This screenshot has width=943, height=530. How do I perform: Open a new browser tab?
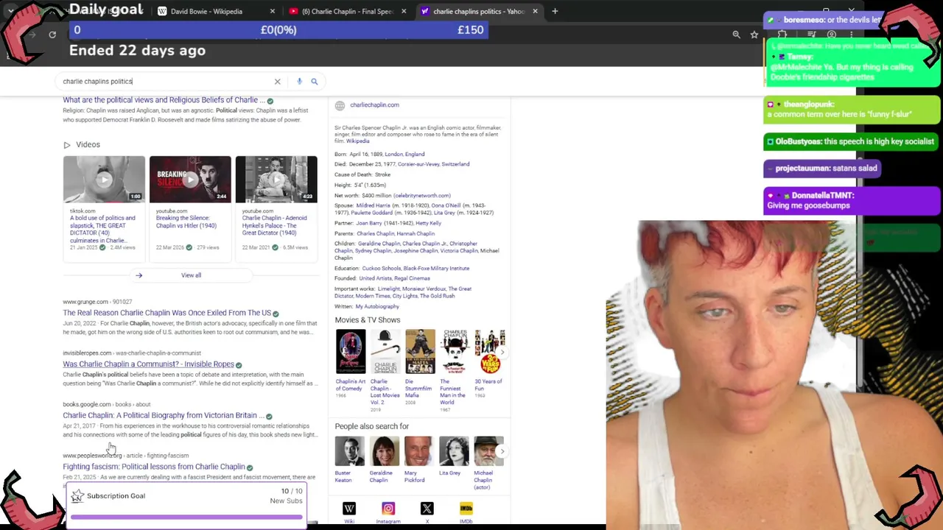[555, 11]
